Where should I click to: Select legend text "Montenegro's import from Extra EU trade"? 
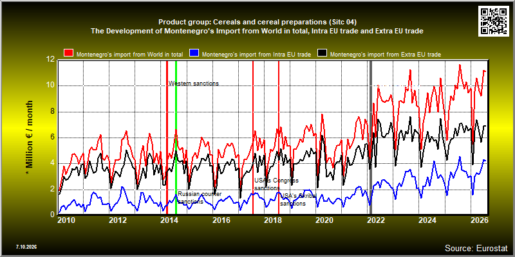[x=385, y=55]
